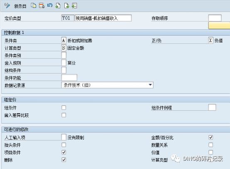This screenshot has height=169, width=230.
Task: Click the 组条件例程 input field
Action: click(212, 107)
